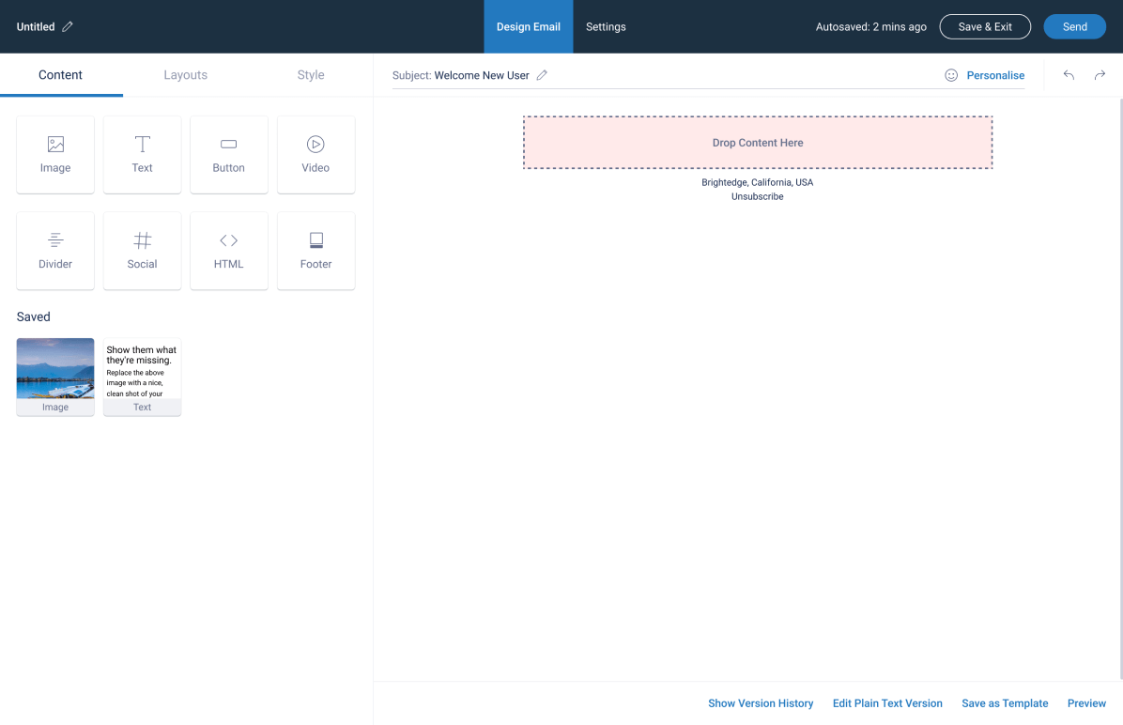Screen dimensions: 1123x725
Task: Click the Save & Exit button
Action: 985,27
